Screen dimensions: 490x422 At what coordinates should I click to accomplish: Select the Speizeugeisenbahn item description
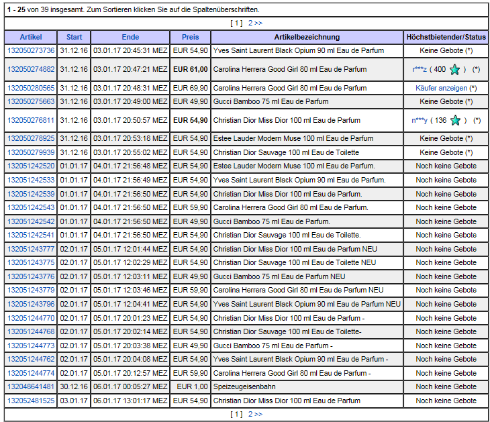[244, 386]
